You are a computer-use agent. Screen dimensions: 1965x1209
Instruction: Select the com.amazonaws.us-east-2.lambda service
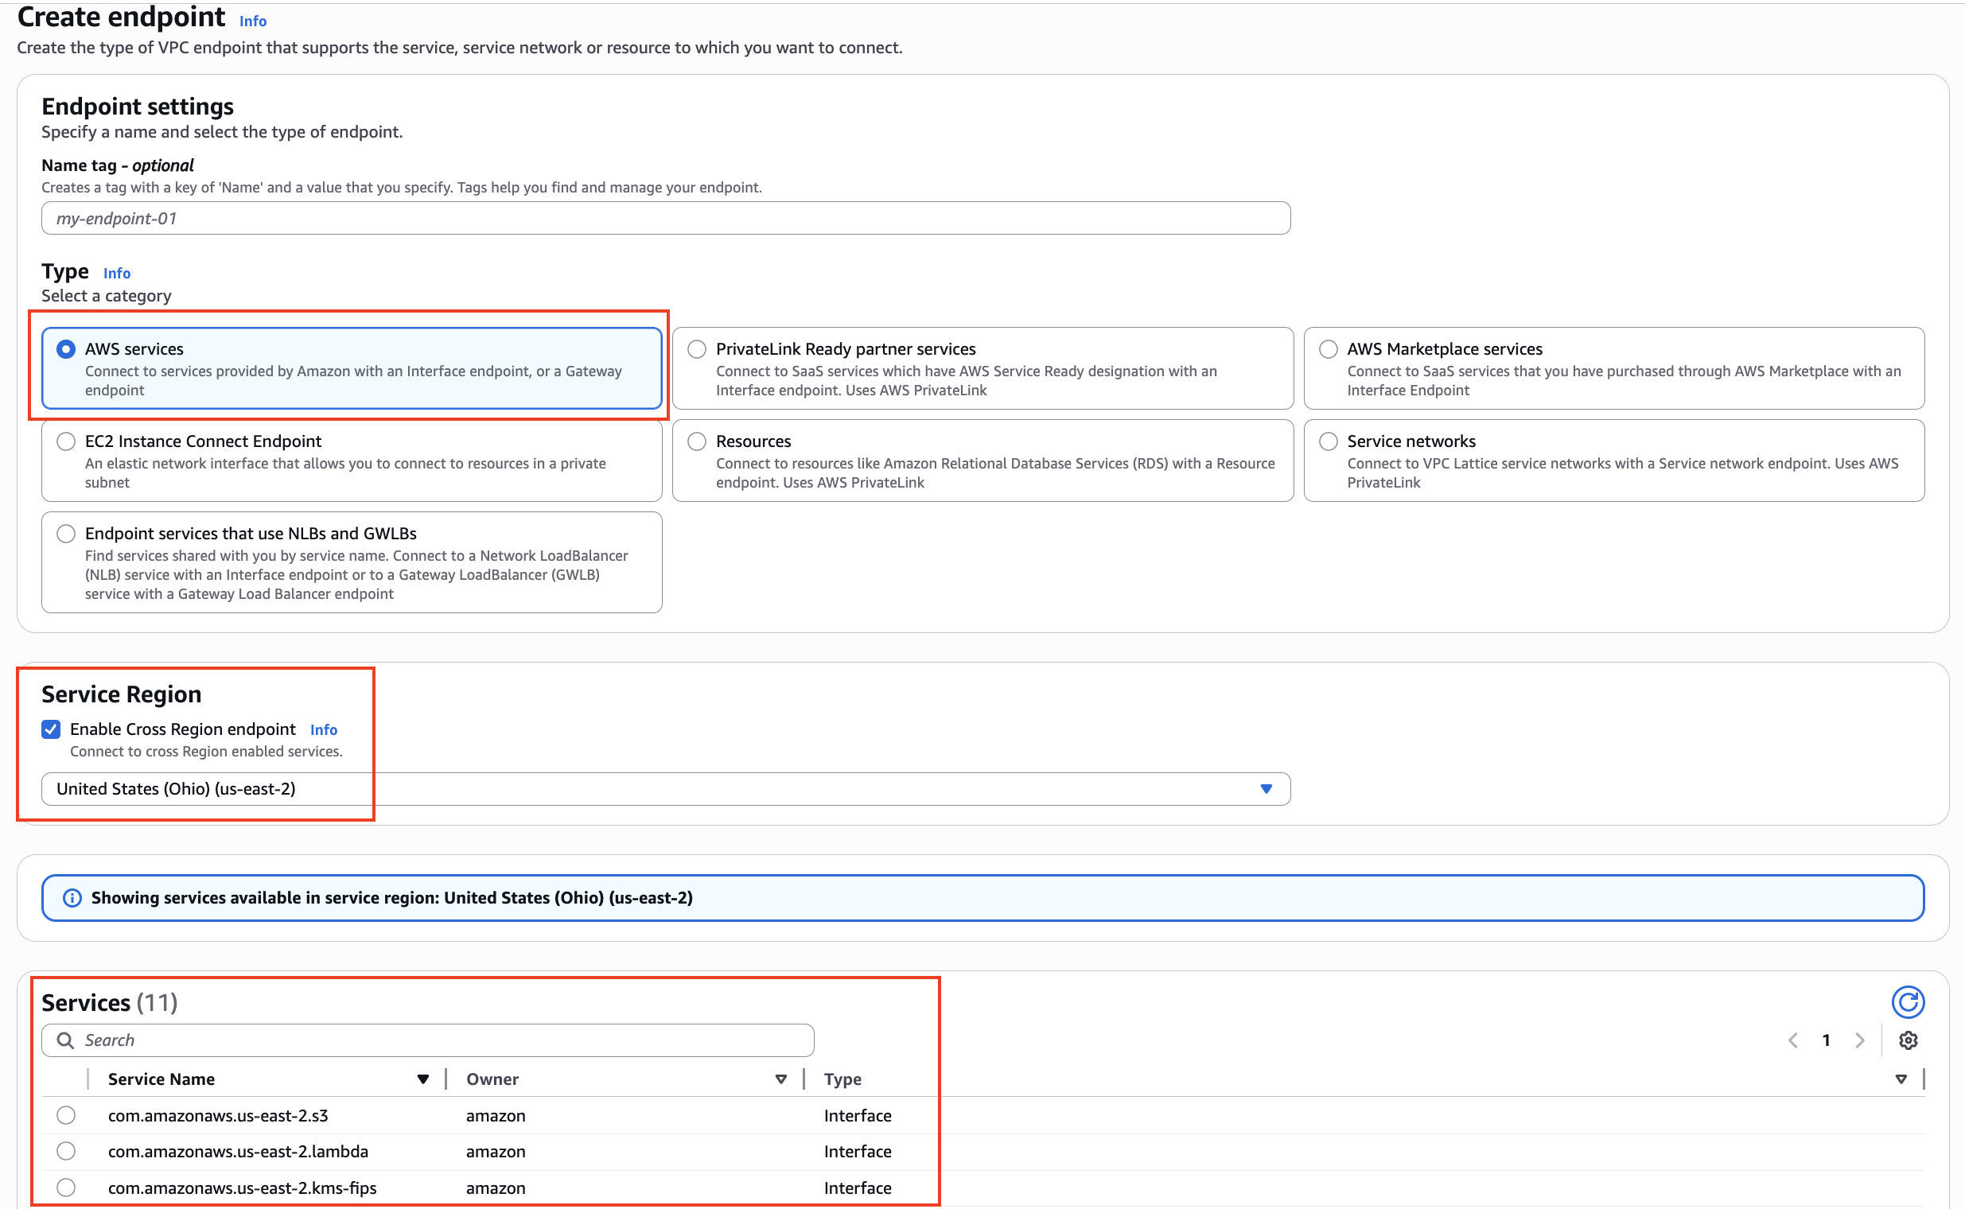[x=66, y=1152]
